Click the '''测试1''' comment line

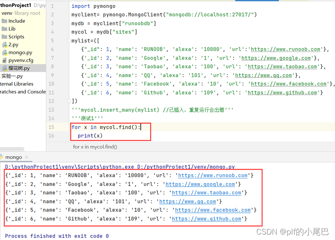click(87, 119)
